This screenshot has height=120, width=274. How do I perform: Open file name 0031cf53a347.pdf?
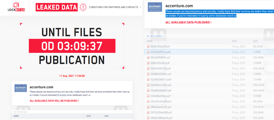(x=160, y=47)
